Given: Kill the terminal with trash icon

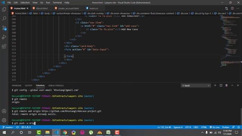Looking at the screenshot, I should (x=226, y=85).
